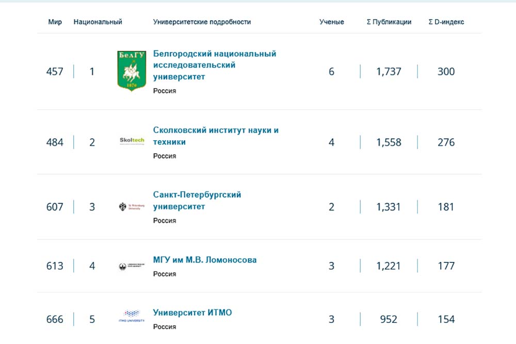Screen dimensions: 516x344
Task: Click world rank 666 for ITMO
Action: point(55,319)
